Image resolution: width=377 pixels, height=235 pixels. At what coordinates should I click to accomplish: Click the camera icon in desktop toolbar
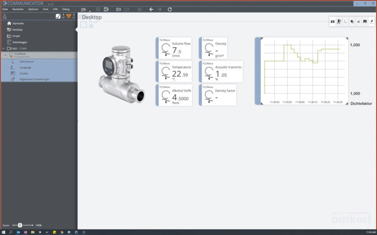(332, 22)
